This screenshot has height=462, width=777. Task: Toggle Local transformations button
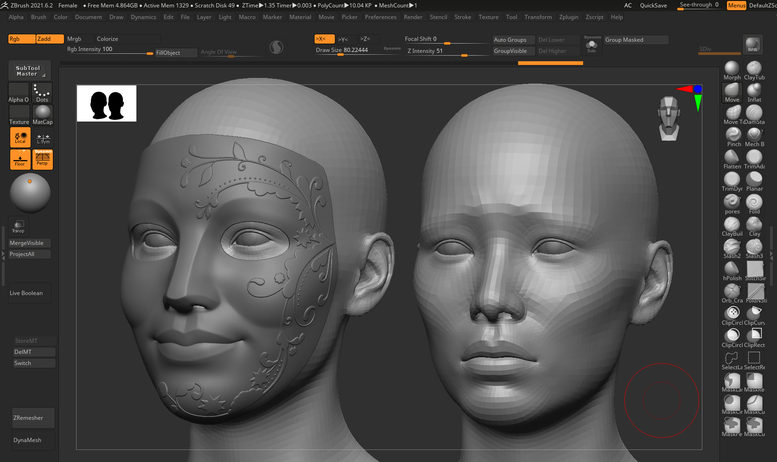[x=20, y=137]
